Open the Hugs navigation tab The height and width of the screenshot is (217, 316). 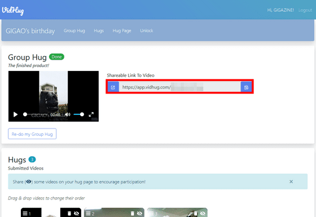pyautogui.click(x=99, y=30)
